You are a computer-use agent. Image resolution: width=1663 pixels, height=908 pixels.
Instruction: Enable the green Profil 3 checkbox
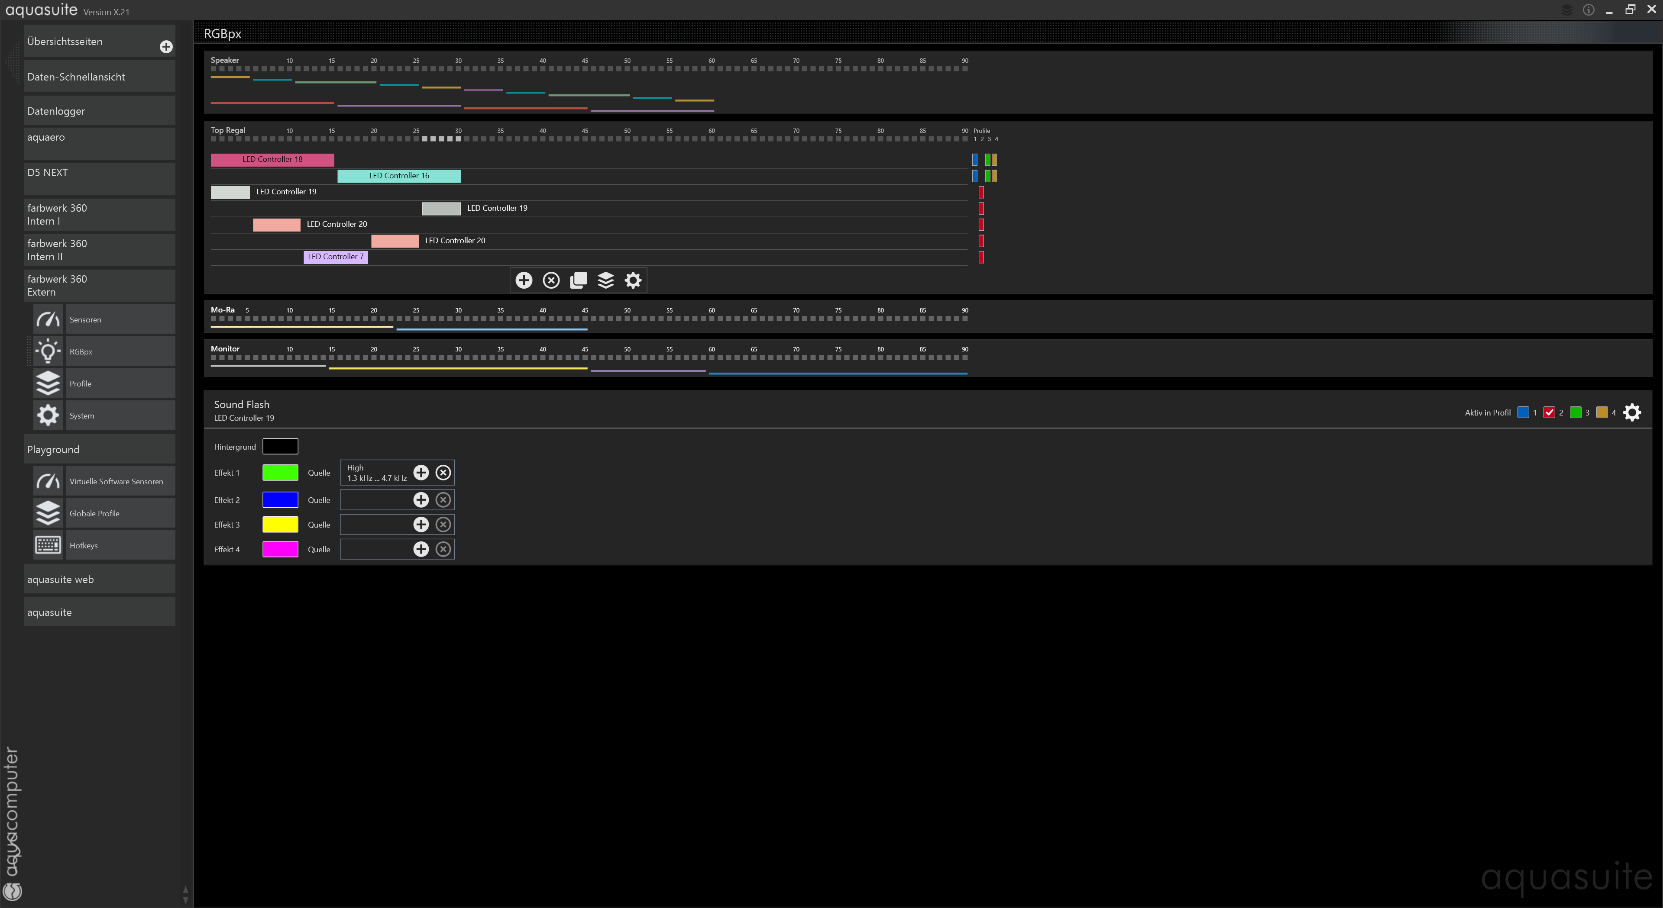1575,412
